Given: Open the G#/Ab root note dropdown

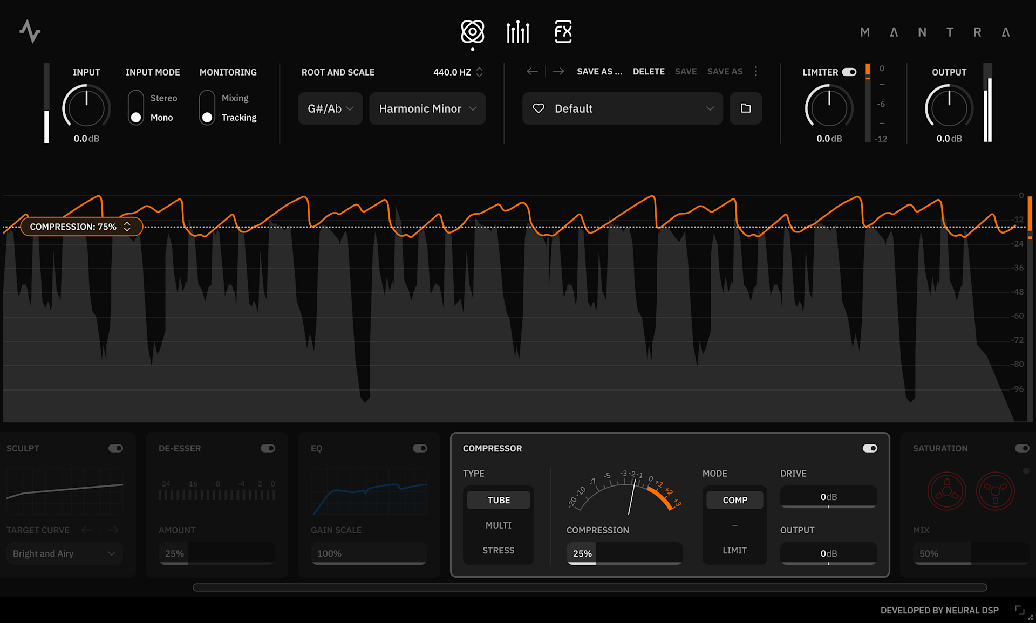Looking at the screenshot, I should [x=330, y=108].
